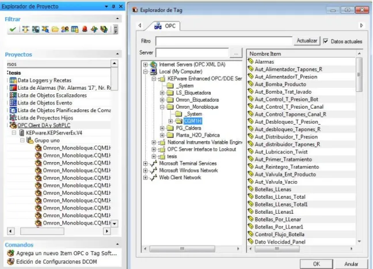The height and width of the screenshot is (269, 373).
Task: Click Agrega un nuevo Item OPC command
Action: click(67, 253)
